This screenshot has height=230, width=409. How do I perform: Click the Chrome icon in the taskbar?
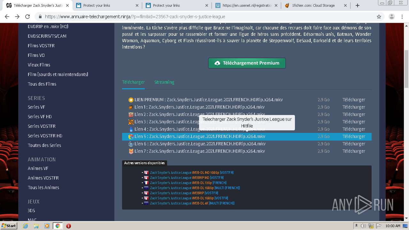58,226
